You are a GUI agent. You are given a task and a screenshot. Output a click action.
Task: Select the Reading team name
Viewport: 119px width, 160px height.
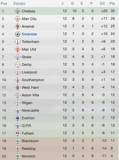point(28,149)
